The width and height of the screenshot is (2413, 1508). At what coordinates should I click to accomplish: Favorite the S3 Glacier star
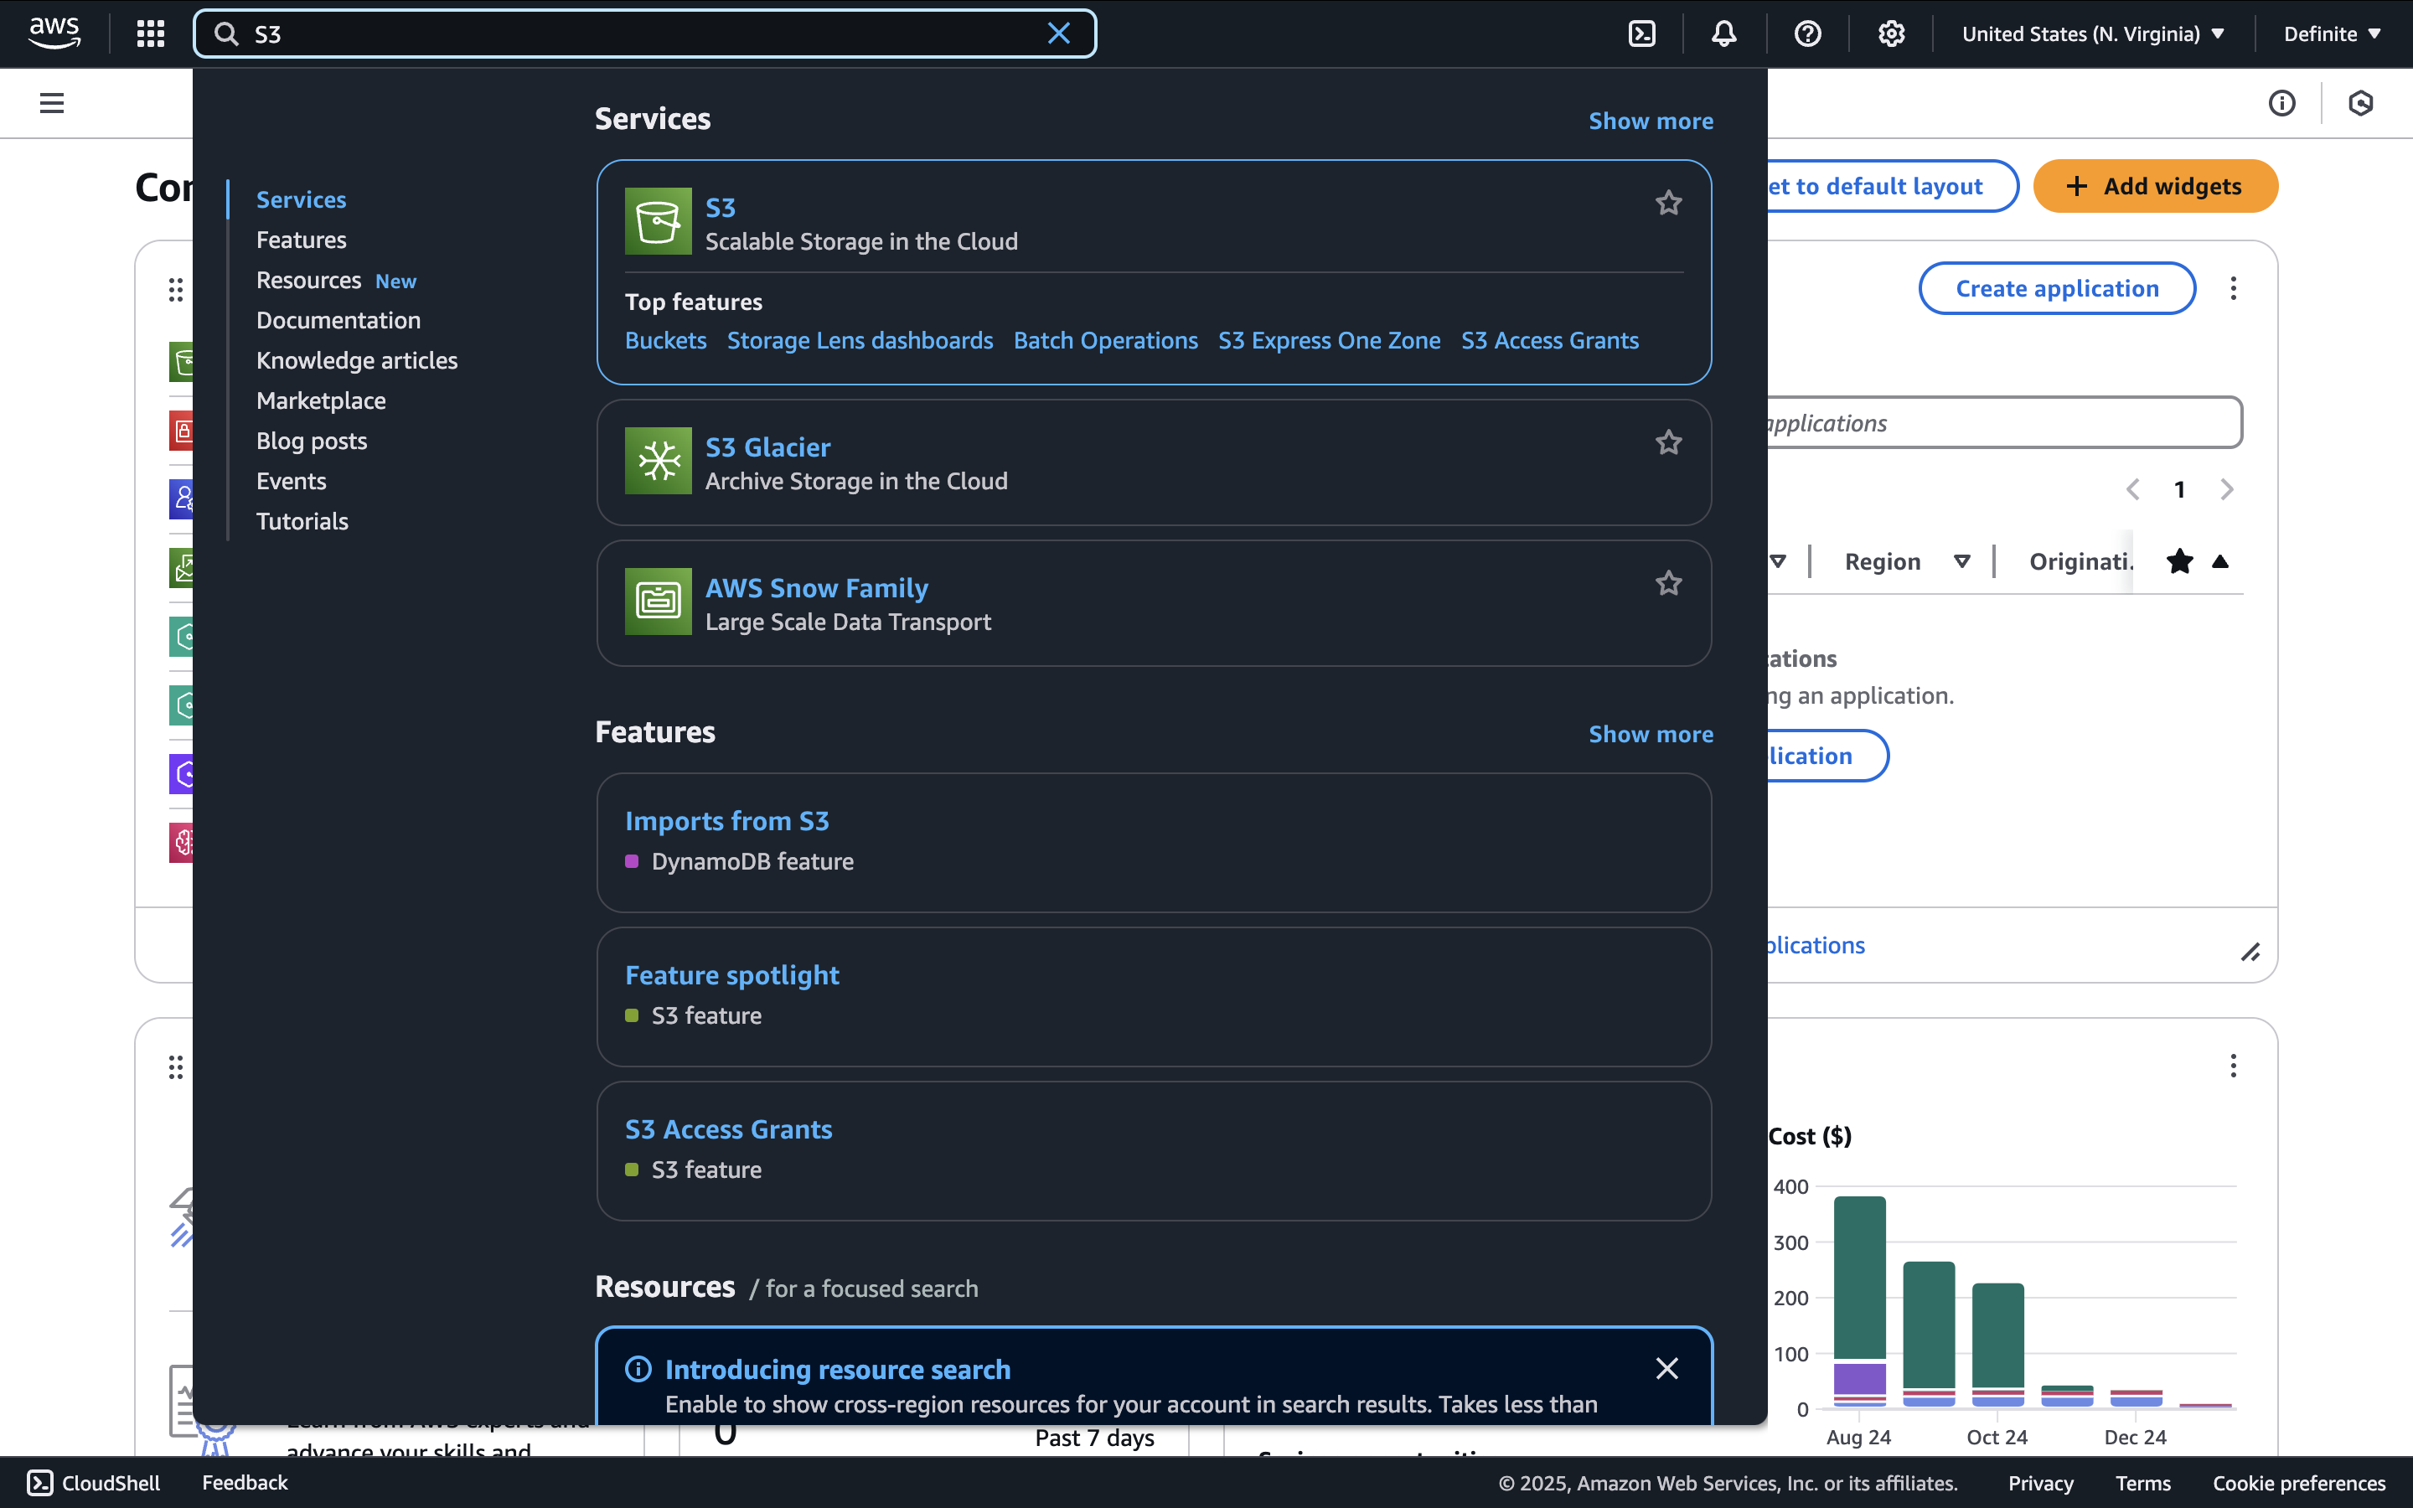(1668, 443)
